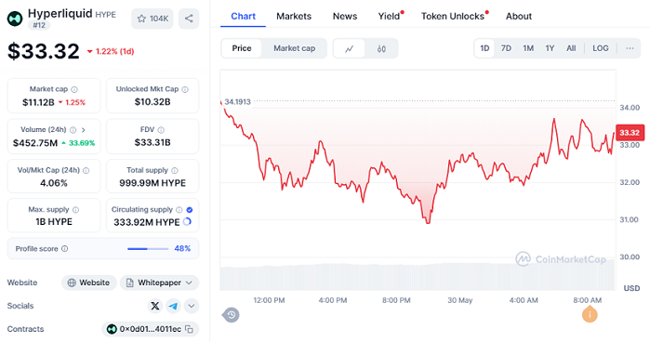Image resolution: width=650 pixels, height=342 pixels.
Task: Click the 33.32 current price tag
Action: (630, 133)
